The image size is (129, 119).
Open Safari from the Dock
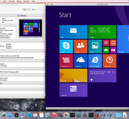coord(29,115)
